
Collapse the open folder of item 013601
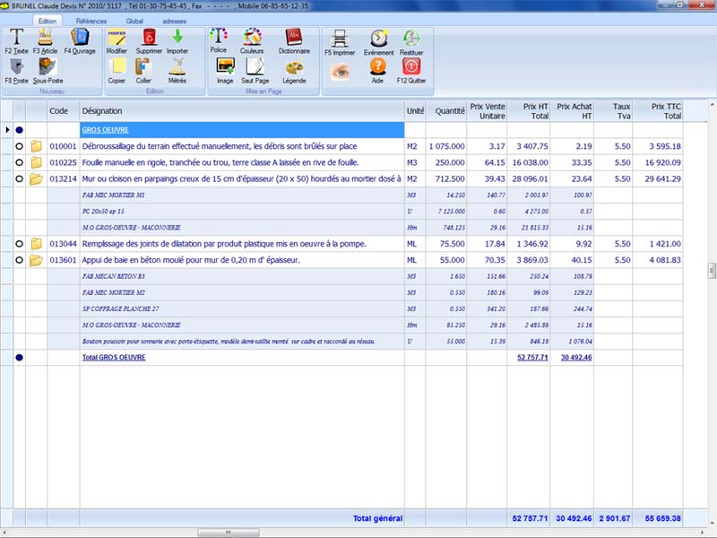pyautogui.click(x=37, y=260)
